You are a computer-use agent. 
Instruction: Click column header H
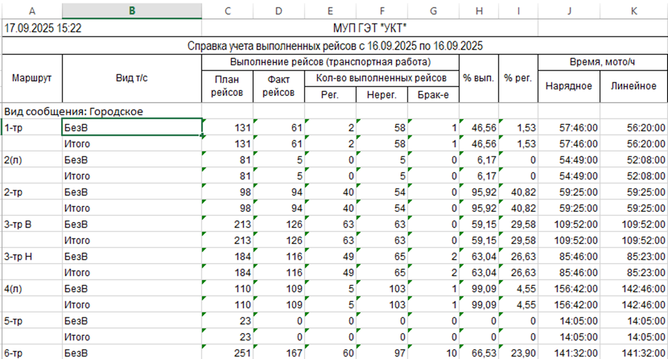point(478,10)
